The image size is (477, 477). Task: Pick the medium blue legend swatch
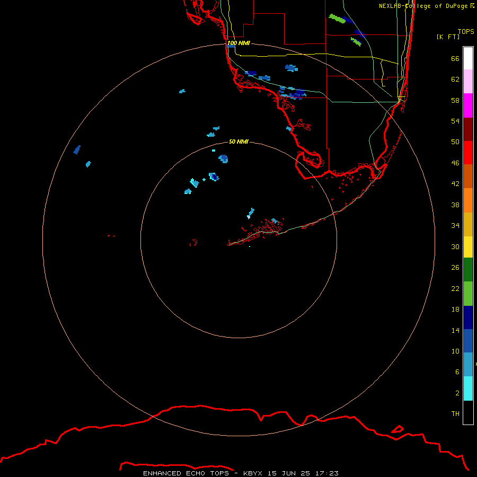(x=468, y=341)
